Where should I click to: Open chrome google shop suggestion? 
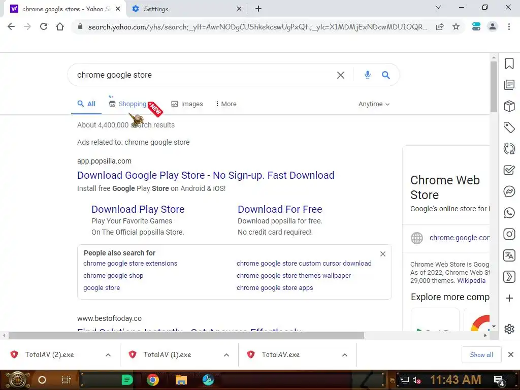point(113,276)
